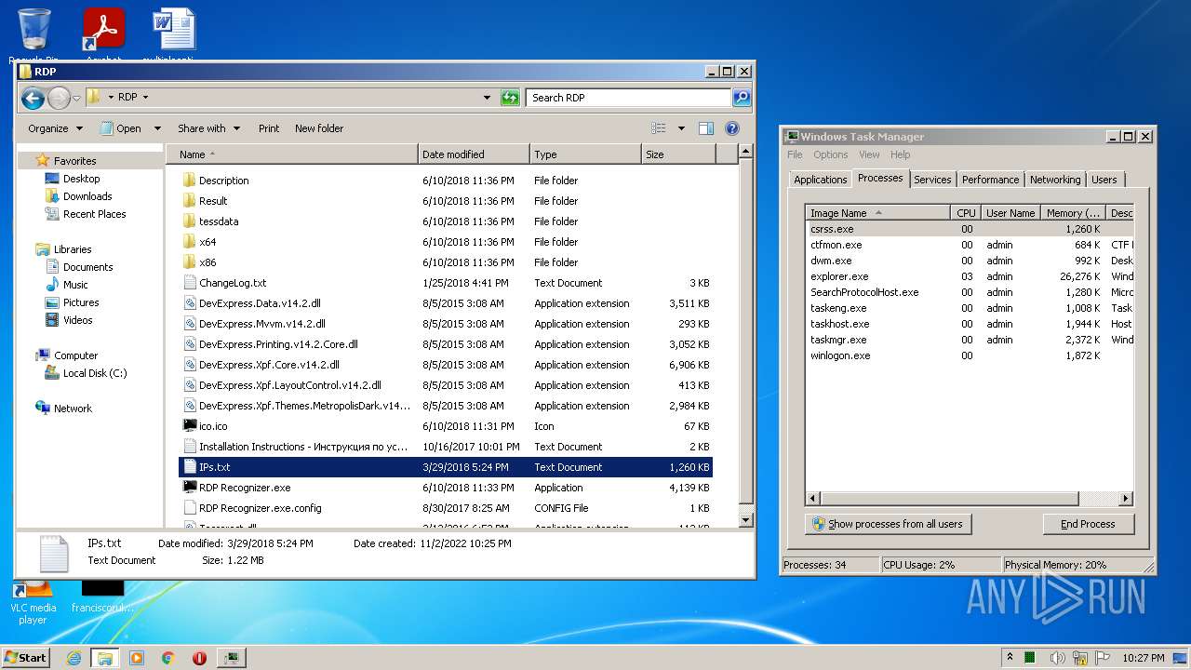This screenshot has height=670, width=1191.
Task: Select RDP Recognizer.exe application icon
Action: click(190, 488)
